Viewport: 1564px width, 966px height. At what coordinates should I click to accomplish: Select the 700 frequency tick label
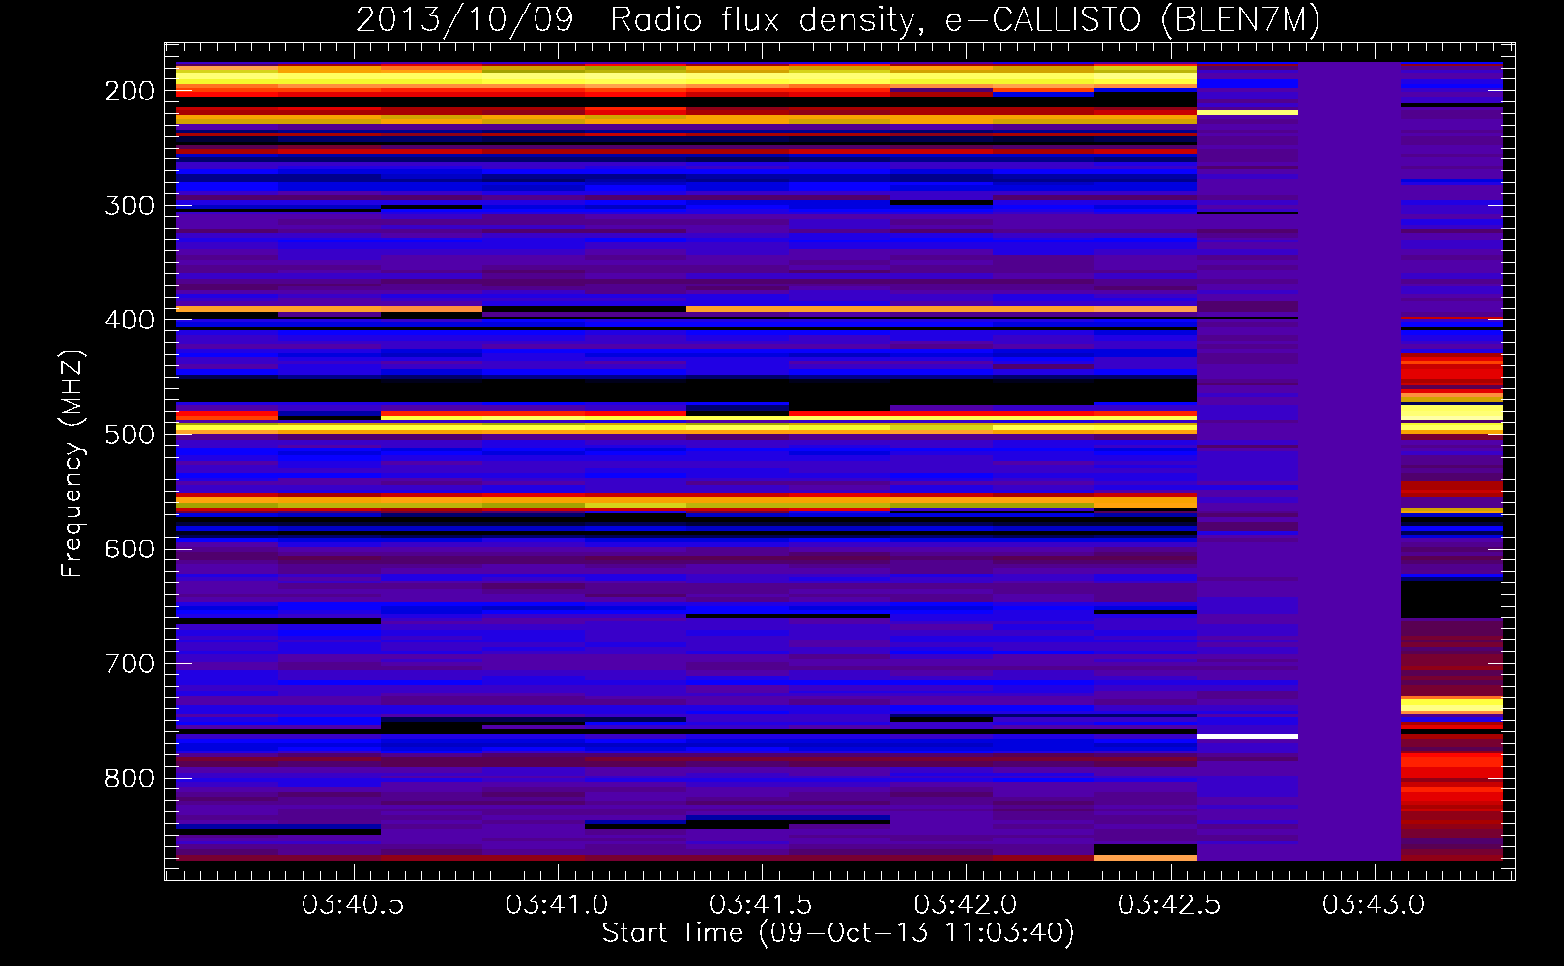pyautogui.click(x=130, y=664)
